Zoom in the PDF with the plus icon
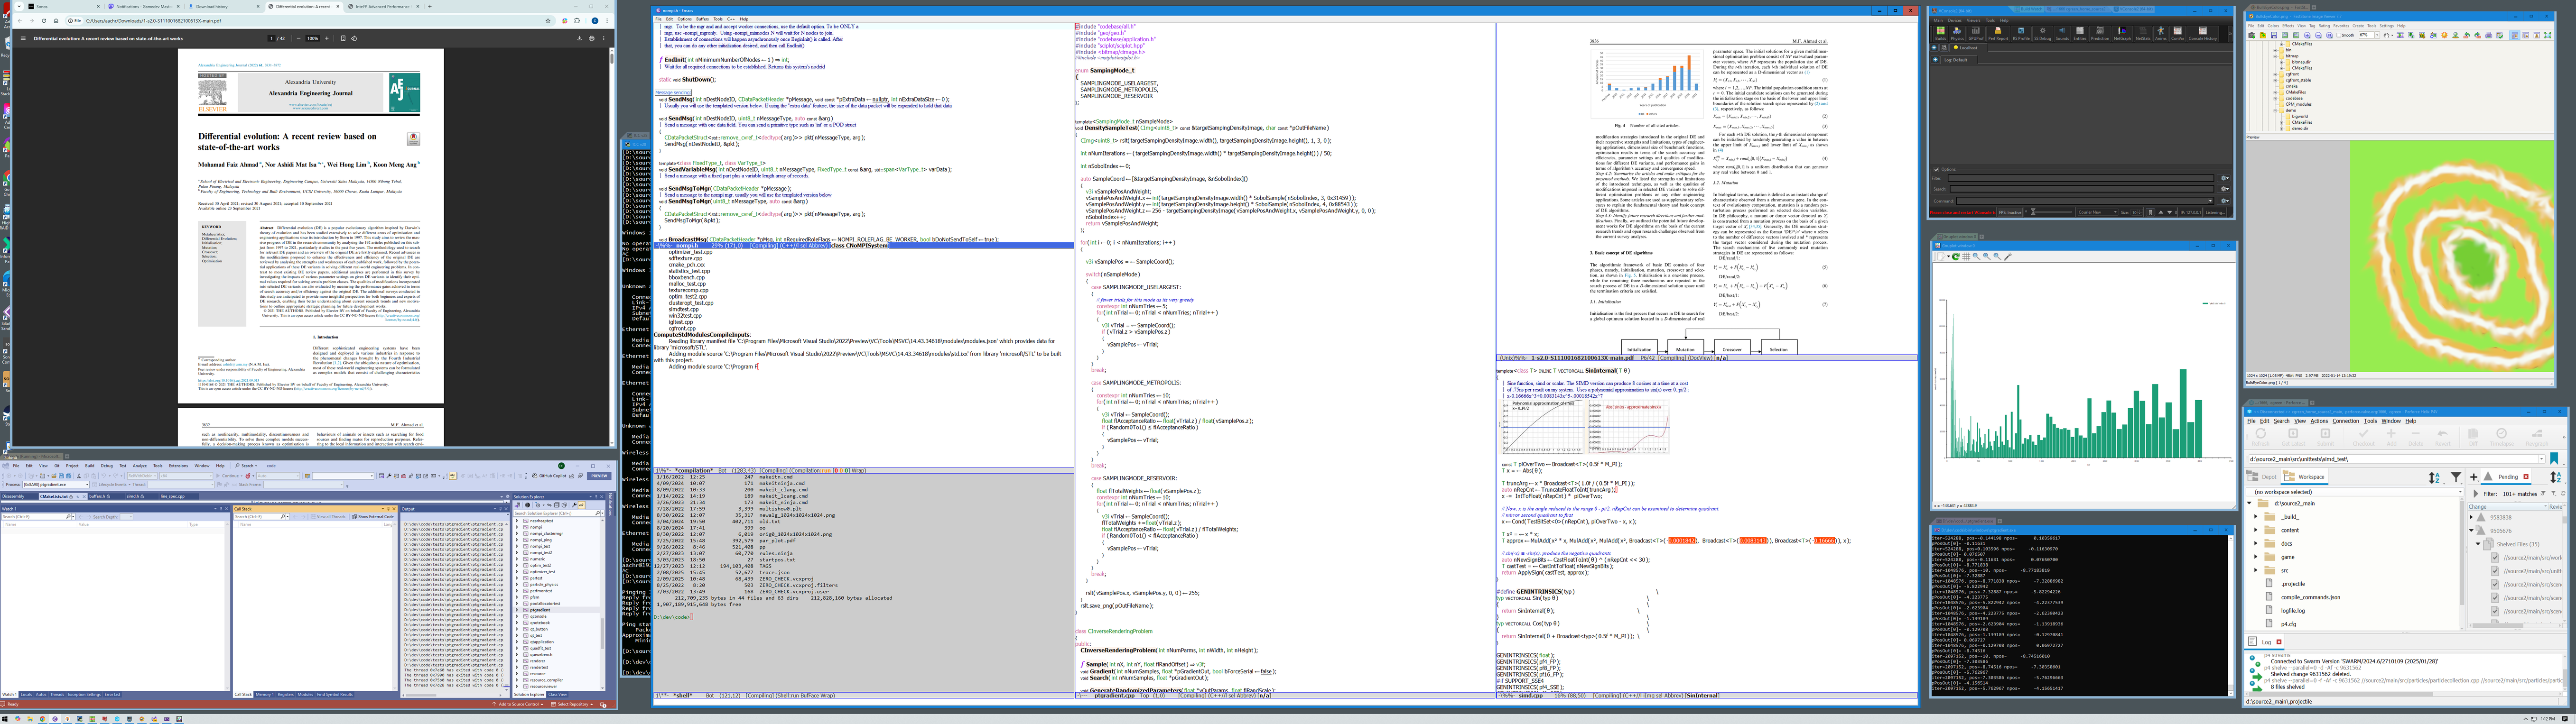The width and height of the screenshot is (2576, 724). pos(327,38)
